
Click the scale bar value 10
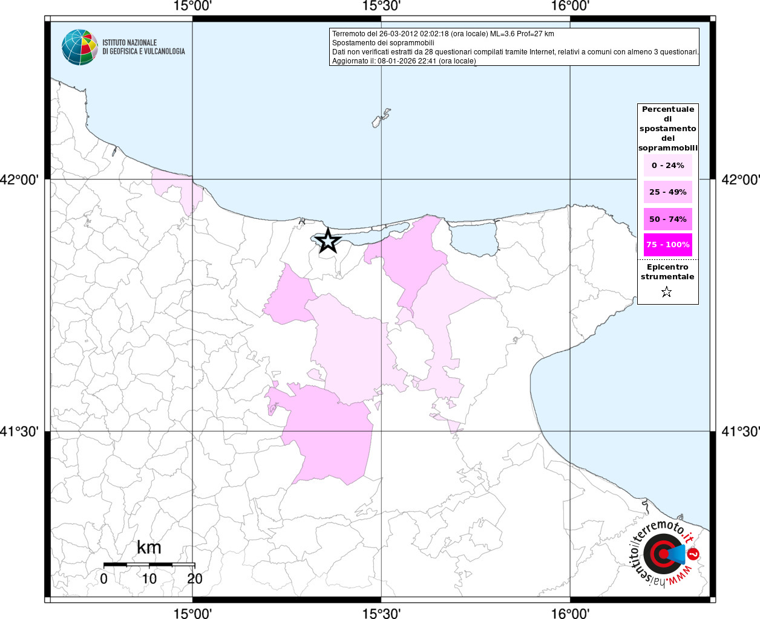[x=149, y=578]
